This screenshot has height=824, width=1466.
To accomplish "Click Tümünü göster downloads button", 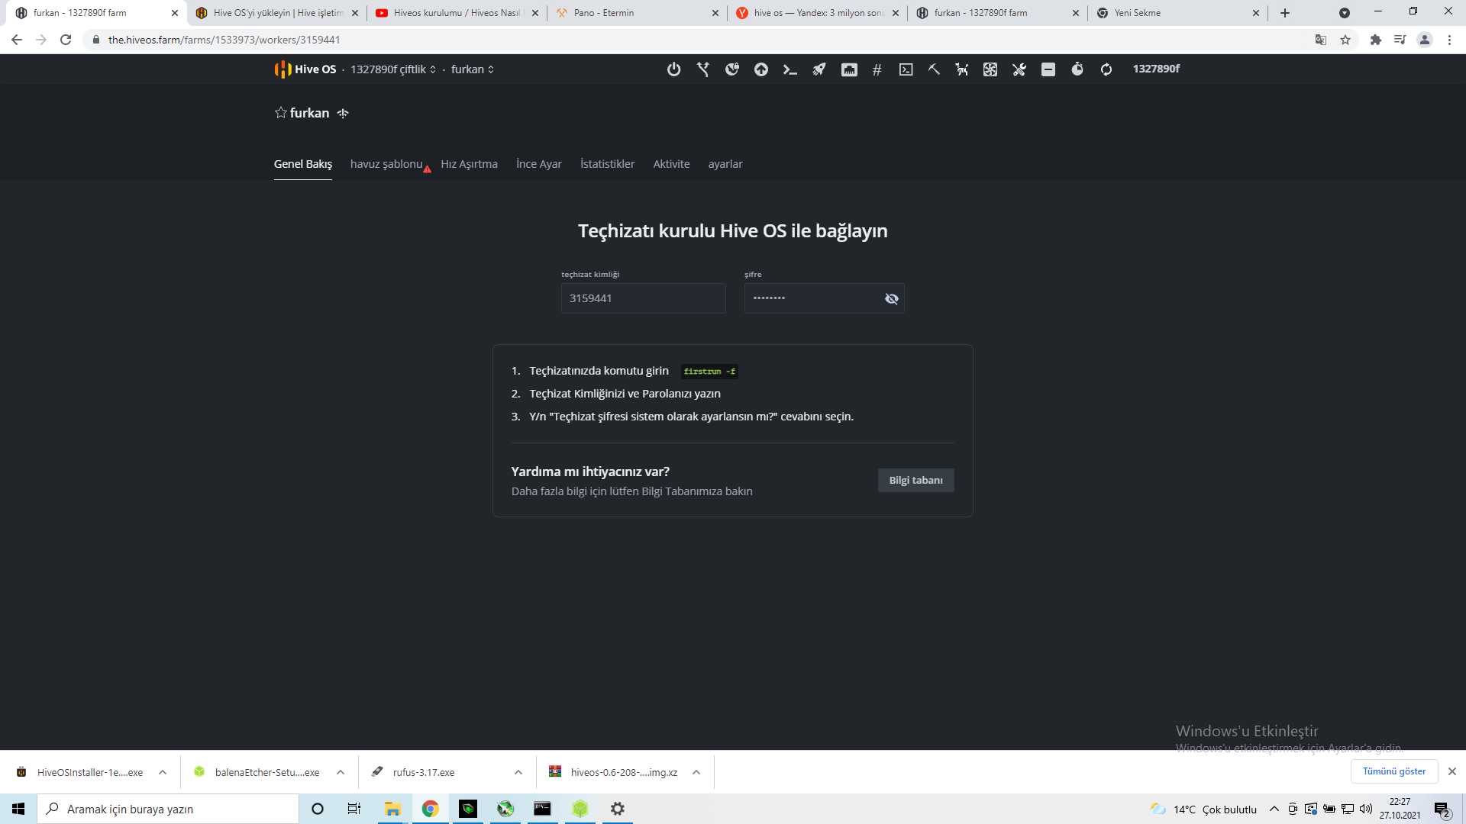I will (1394, 771).
